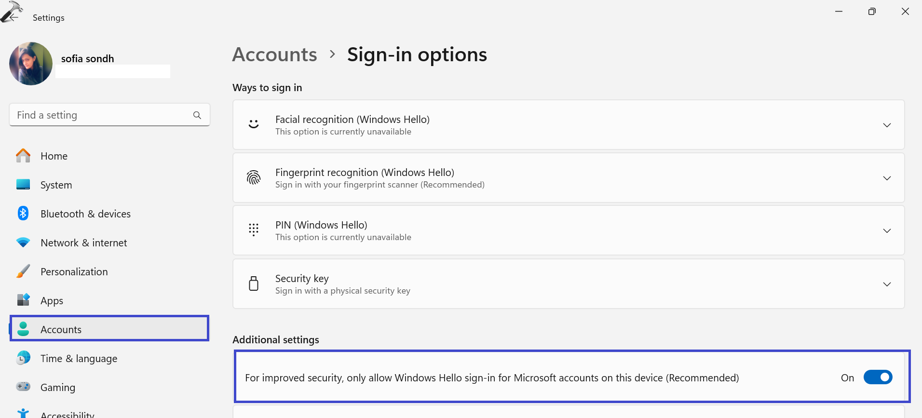Viewport: 922px width, 418px height.
Task: Go back to Accounts via breadcrumb
Action: (274, 55)
